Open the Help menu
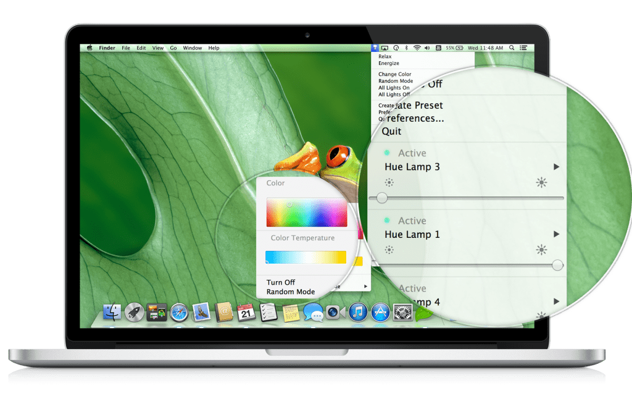Viewport: 632px width, 409px height. (214, 48)
